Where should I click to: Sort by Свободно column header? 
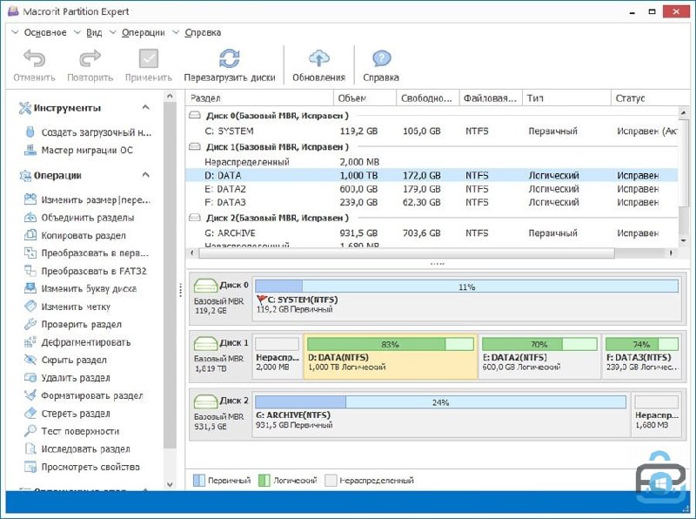[x=427, y=98]
